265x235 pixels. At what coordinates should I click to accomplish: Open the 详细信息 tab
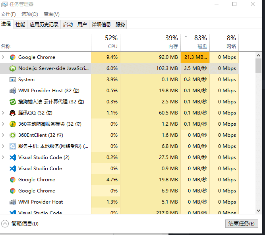101,25
